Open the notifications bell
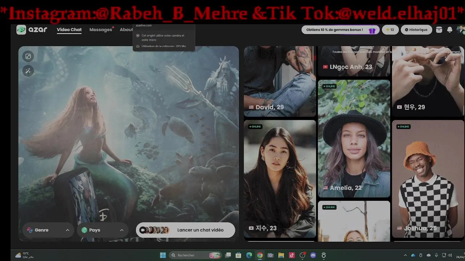 450,30
